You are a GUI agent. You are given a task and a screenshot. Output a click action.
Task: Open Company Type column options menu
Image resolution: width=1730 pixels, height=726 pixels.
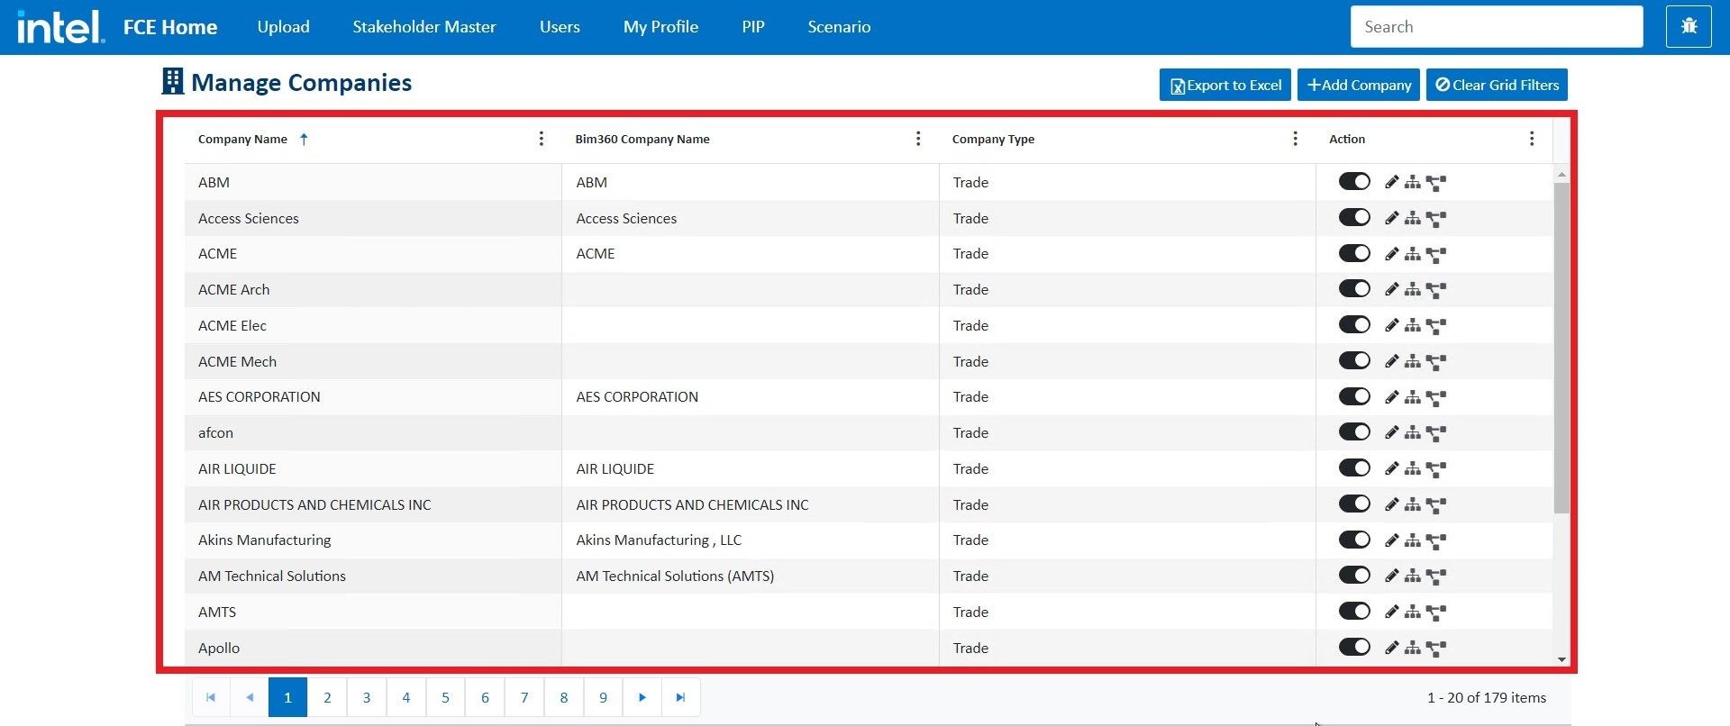[x=1295, y=139]
